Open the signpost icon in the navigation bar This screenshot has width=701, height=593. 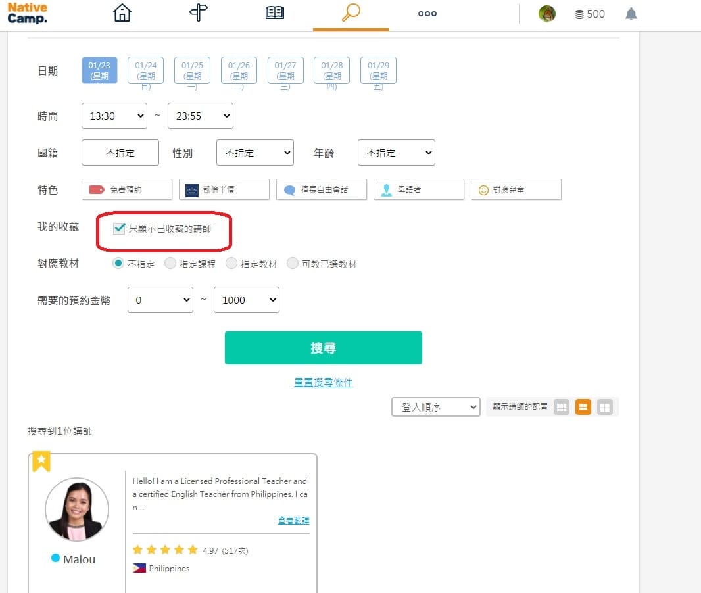pos(199,14)
